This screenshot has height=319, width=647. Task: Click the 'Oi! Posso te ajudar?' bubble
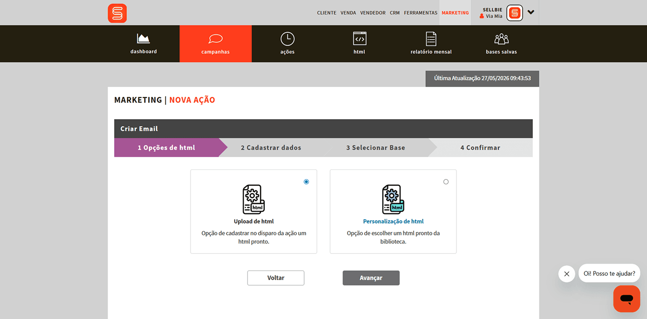[x=609, y=273]
